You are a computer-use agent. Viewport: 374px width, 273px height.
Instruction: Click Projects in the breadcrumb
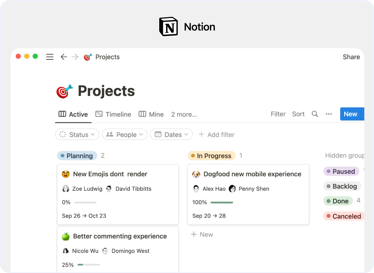(107, 57)
